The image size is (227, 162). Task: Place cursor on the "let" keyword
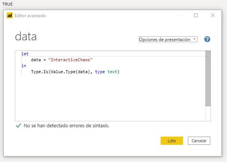[25, 54]
